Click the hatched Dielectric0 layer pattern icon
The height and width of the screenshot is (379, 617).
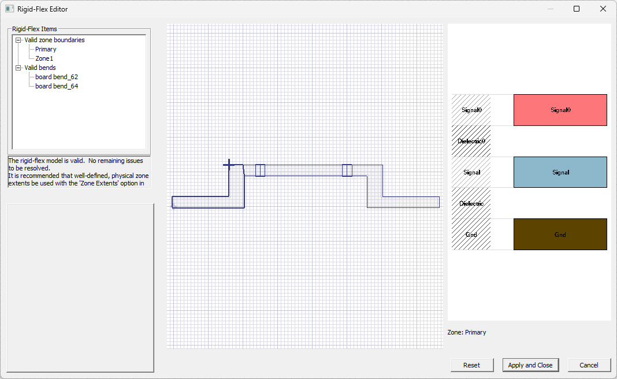coord(471,141)
